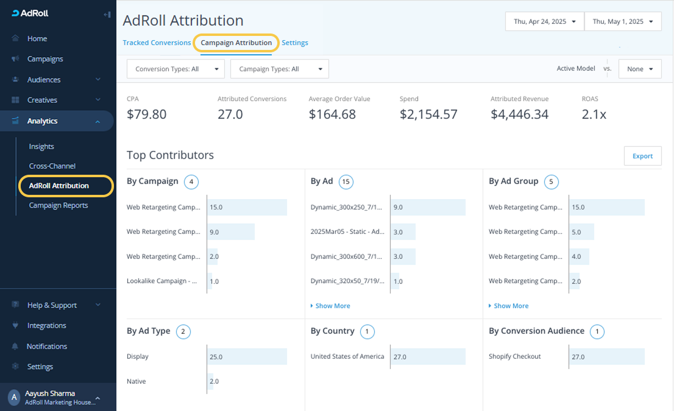Switch to the Tracked Conversions tab
This screenshot has width=674, height=411.
coord(157,43)
